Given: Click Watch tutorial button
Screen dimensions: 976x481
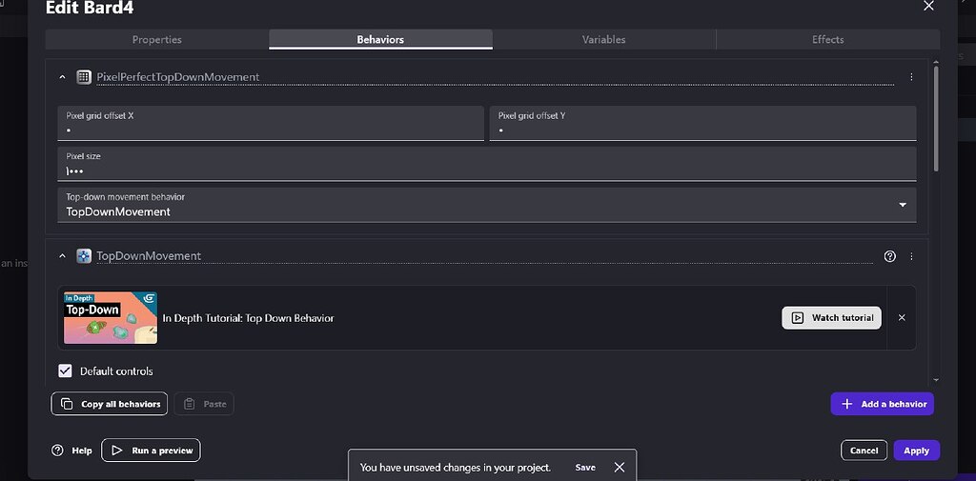Looking at the screenshot, I should (x=831, y=318).
